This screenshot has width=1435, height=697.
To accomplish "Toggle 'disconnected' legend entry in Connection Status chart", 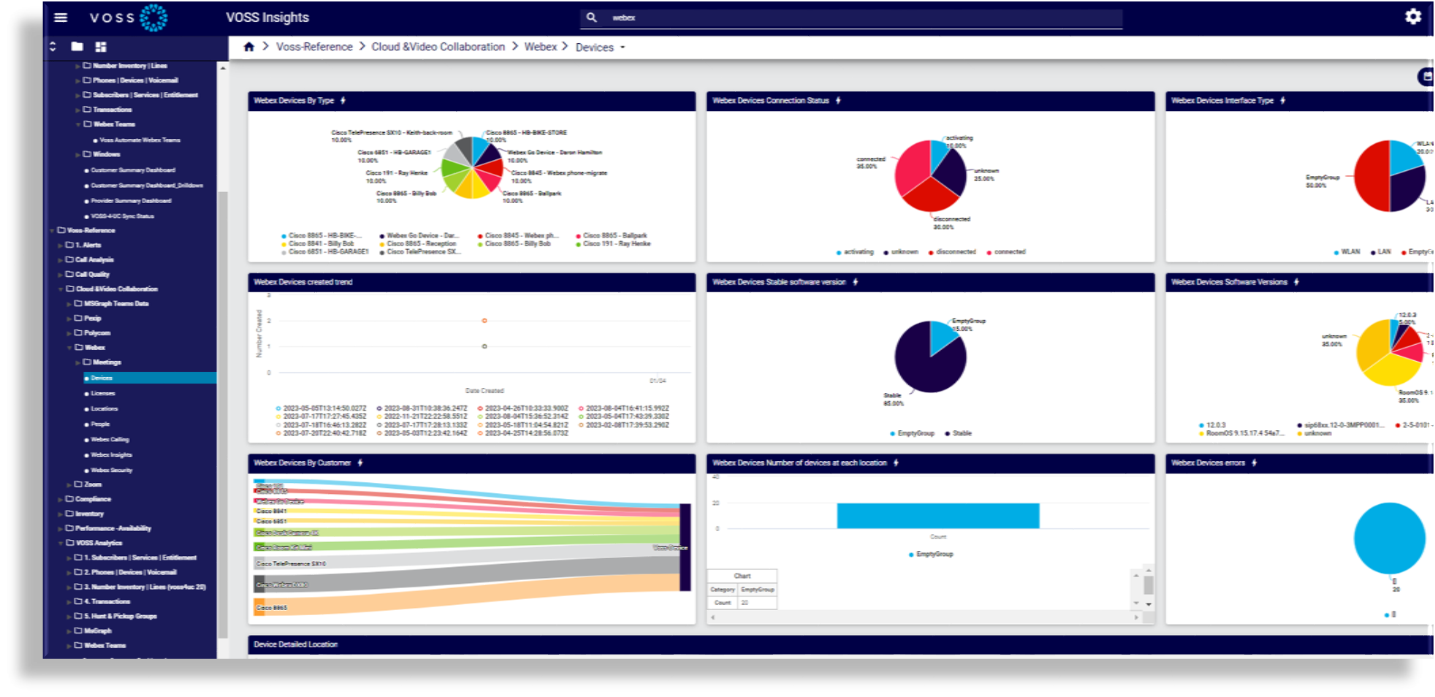I will click(952, 252).
